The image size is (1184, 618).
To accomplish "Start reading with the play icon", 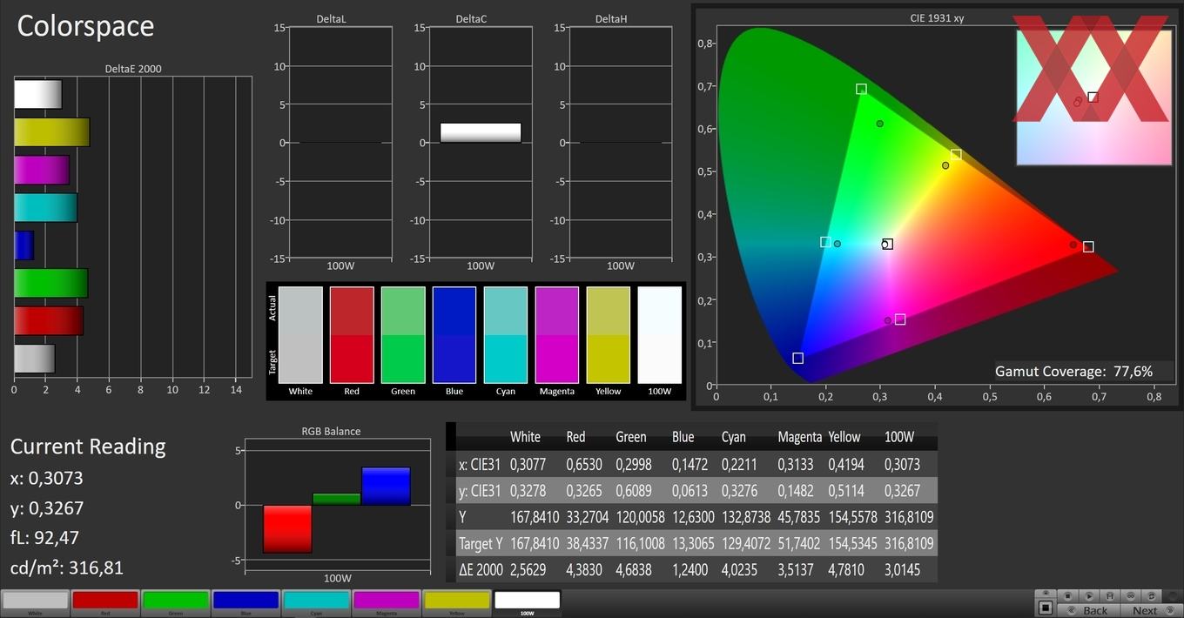I will [x=1089, y=596].
